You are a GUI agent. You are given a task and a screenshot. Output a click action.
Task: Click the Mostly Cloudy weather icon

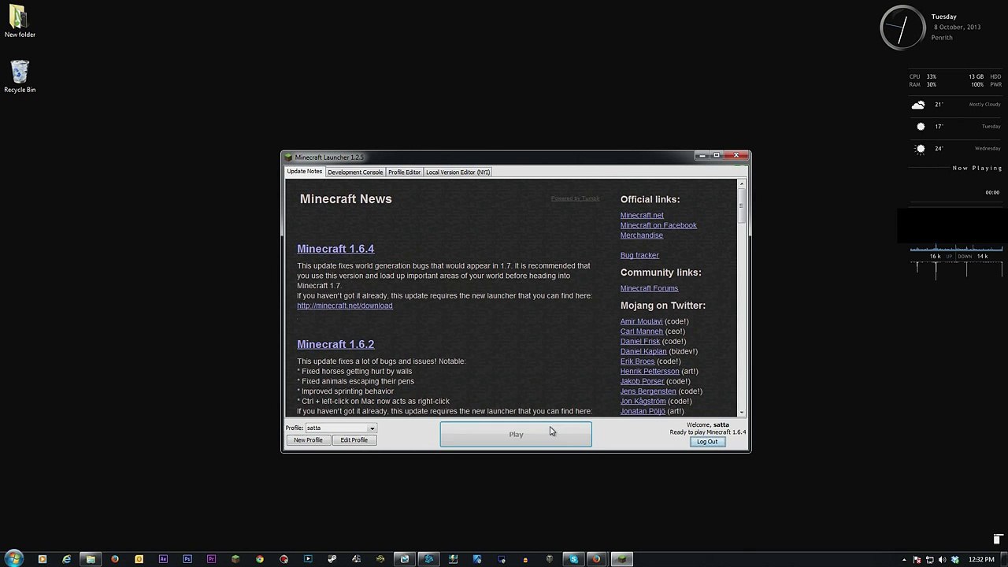coord(918,104)
